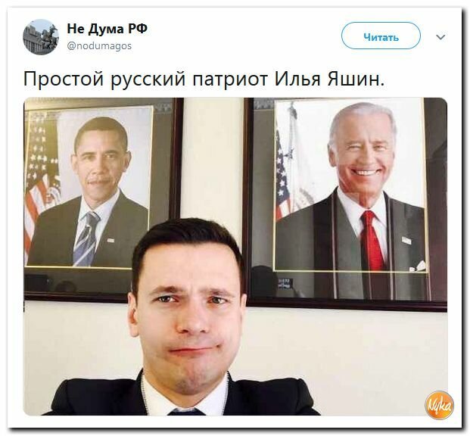Expand the tweet options chevron beside Читать

click(x=440, y=37)
